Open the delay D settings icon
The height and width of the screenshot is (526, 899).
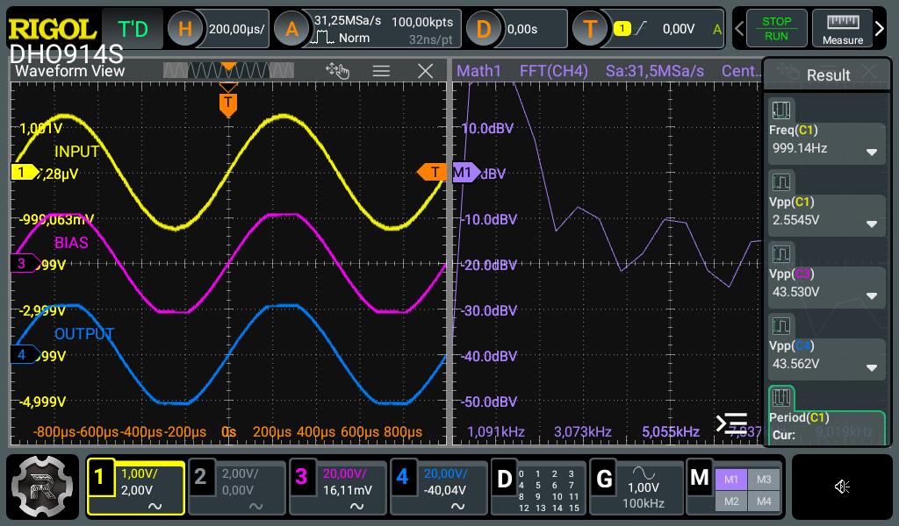point(484,29)
